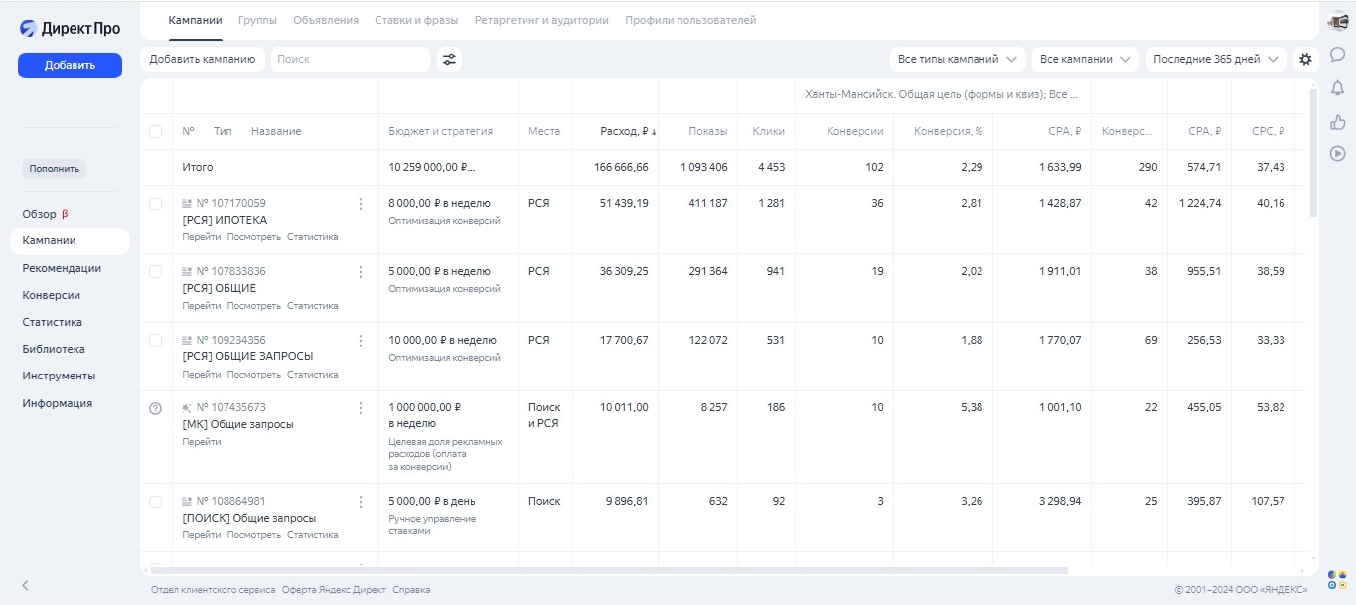Click the blue 'Добавить' button
Screen dimensions: 1356x605
(x=70, y=65)
